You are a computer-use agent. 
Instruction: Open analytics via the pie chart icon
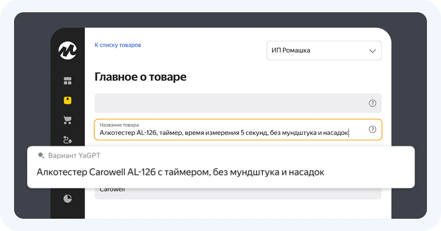coord(68,198)
